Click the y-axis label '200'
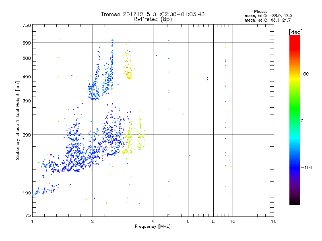 click(27, 135)
